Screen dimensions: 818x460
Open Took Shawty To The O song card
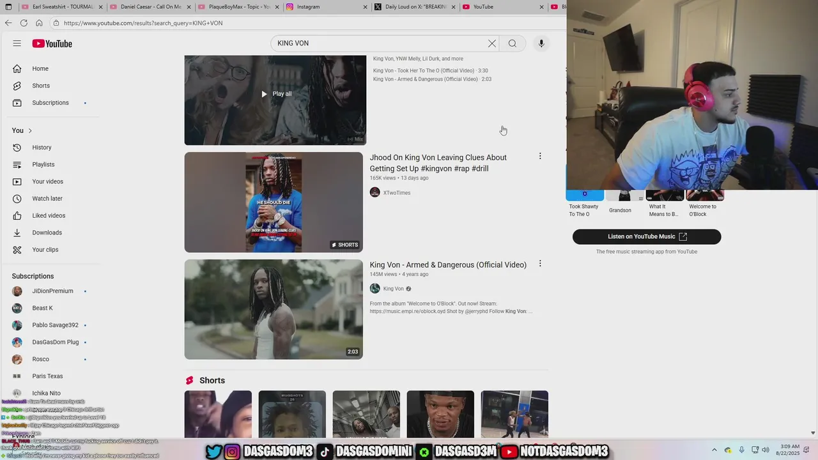point(584,204)
